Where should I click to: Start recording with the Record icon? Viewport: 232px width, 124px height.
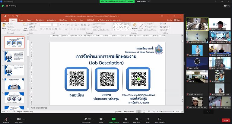point(126,119)
